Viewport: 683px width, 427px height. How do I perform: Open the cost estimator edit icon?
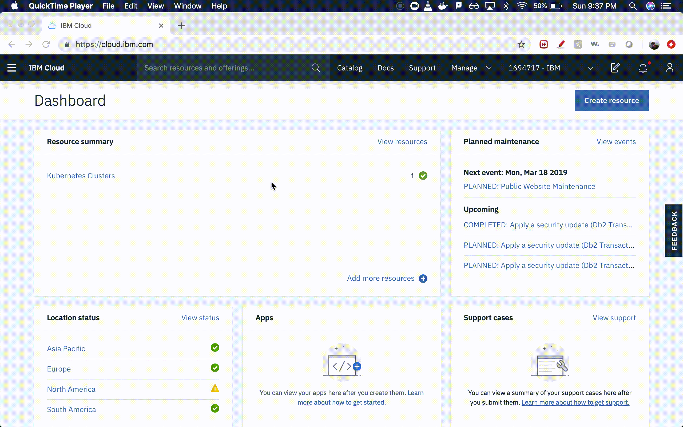615,68
